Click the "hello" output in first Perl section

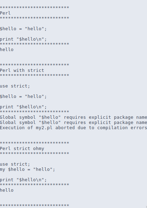pos(7,50)
